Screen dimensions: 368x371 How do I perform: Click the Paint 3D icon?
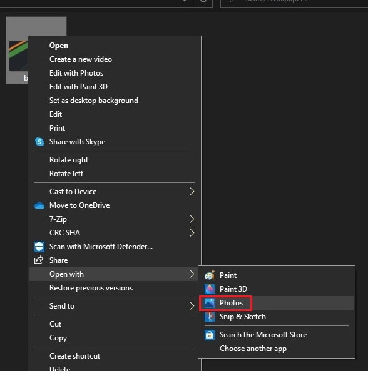click(210, 289)
